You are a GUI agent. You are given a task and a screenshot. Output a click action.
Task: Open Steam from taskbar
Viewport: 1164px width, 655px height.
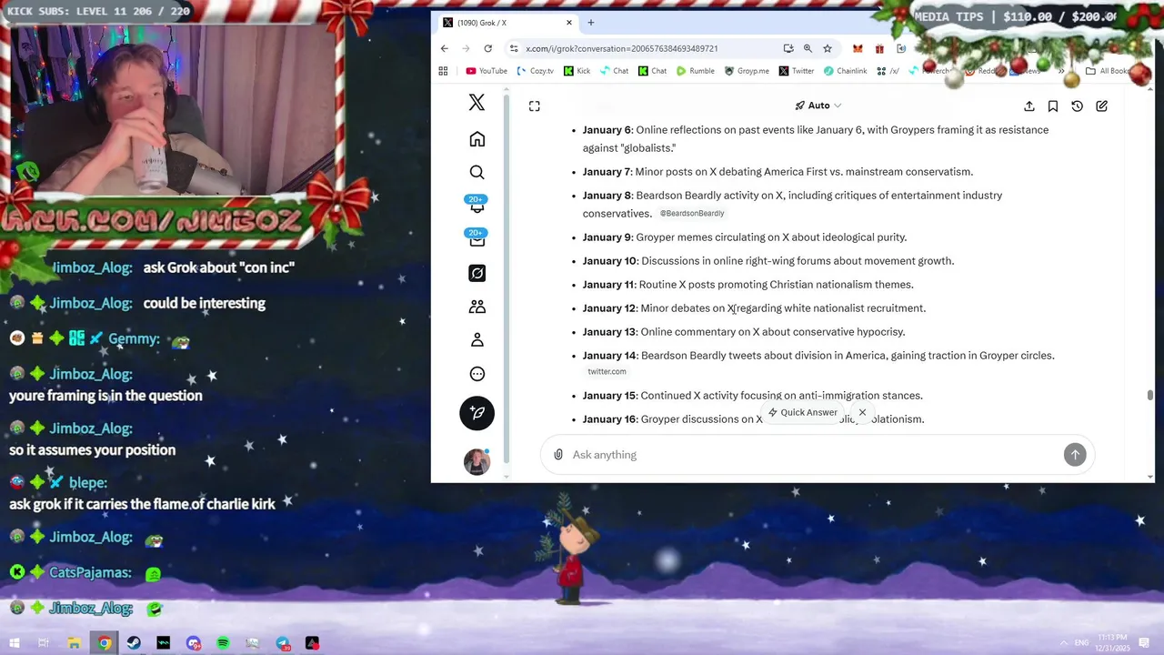[134, 643]
